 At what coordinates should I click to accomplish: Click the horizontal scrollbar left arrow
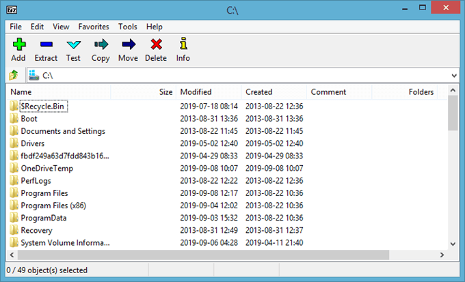pyautogui.click(x=12, y=255)
